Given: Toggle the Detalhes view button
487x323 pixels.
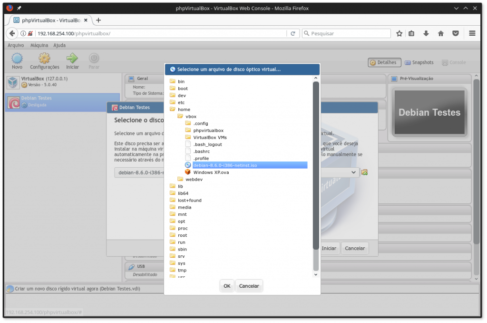Looking at the screenshot, I should (384, 62).
